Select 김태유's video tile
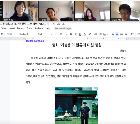The width and height of the screenshot is (140, 124). pos(57,11)
